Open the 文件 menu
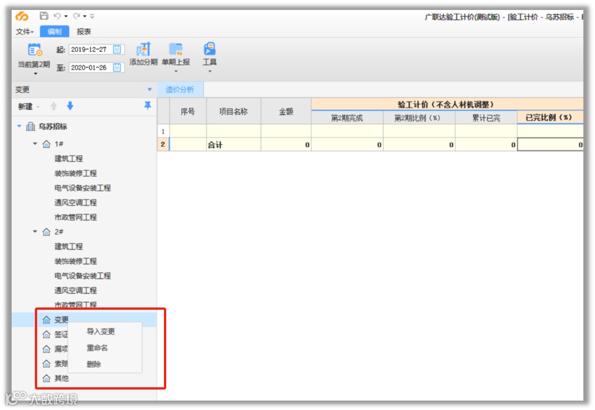Image resolution: width=595 pixels, height=410 pixels. [x=25, y=32]
